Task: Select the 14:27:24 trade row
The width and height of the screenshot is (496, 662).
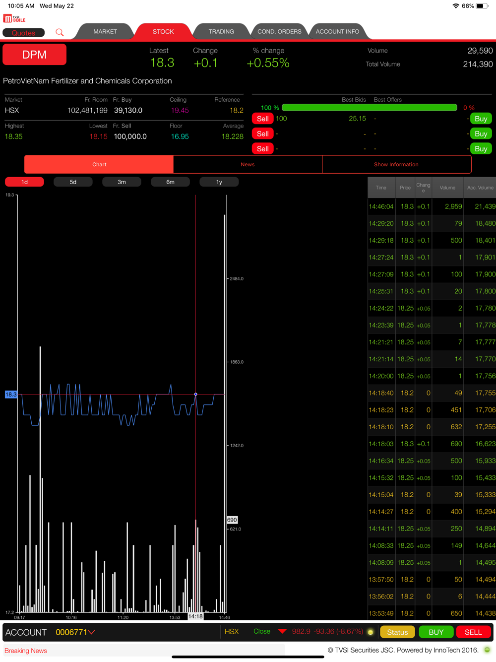Action: 432,257
